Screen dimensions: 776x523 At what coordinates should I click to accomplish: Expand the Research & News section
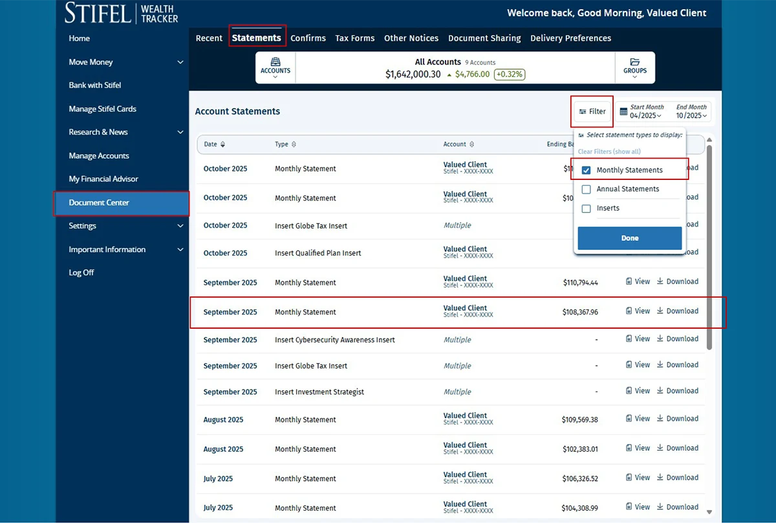tap(180, 132)
